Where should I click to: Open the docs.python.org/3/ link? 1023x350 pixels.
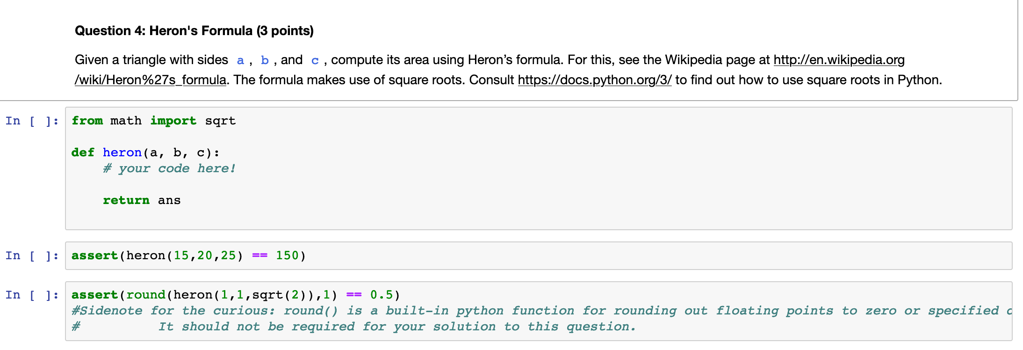tap(595, 80)
